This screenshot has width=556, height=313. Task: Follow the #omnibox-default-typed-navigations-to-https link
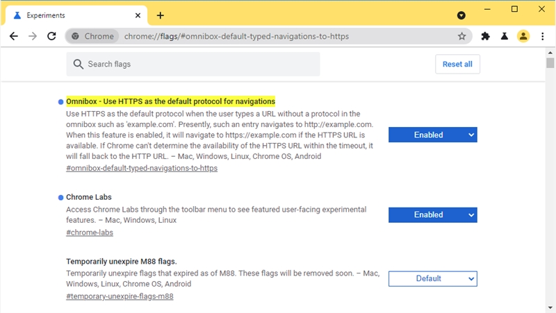(x=142, y=168)
